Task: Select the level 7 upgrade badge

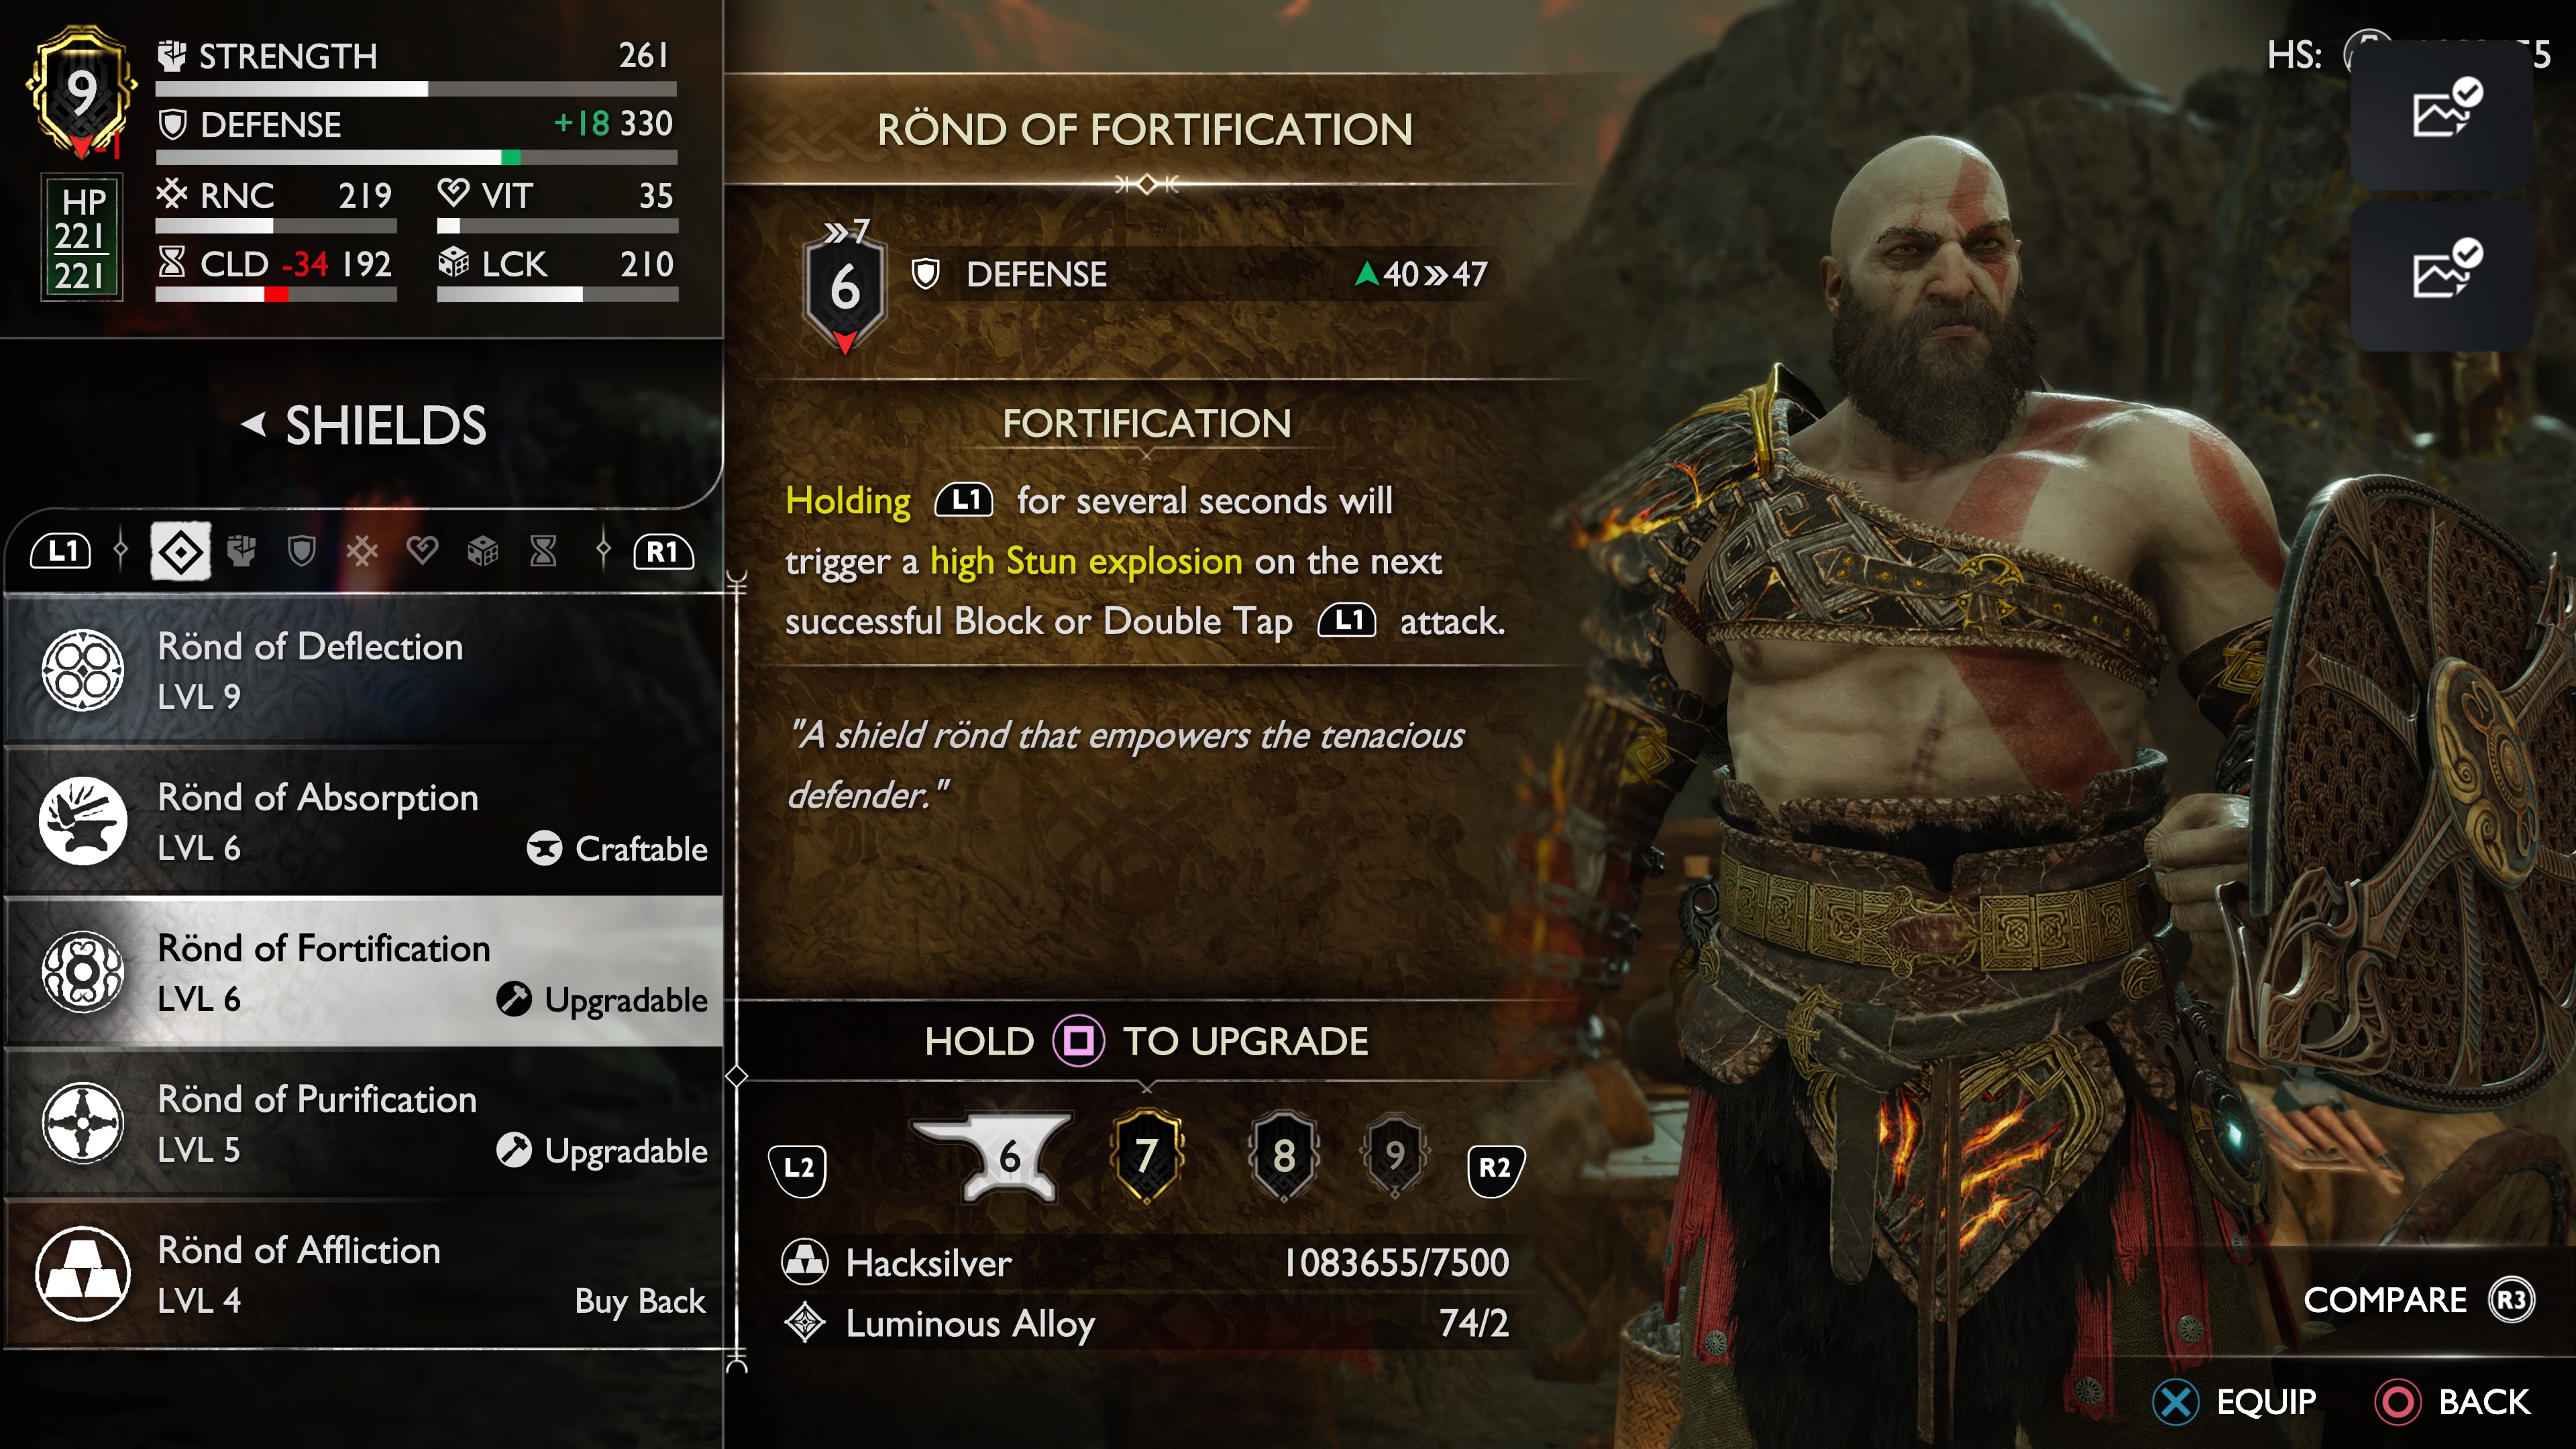Action: pyautogui.click(x=1147, y=1156)
